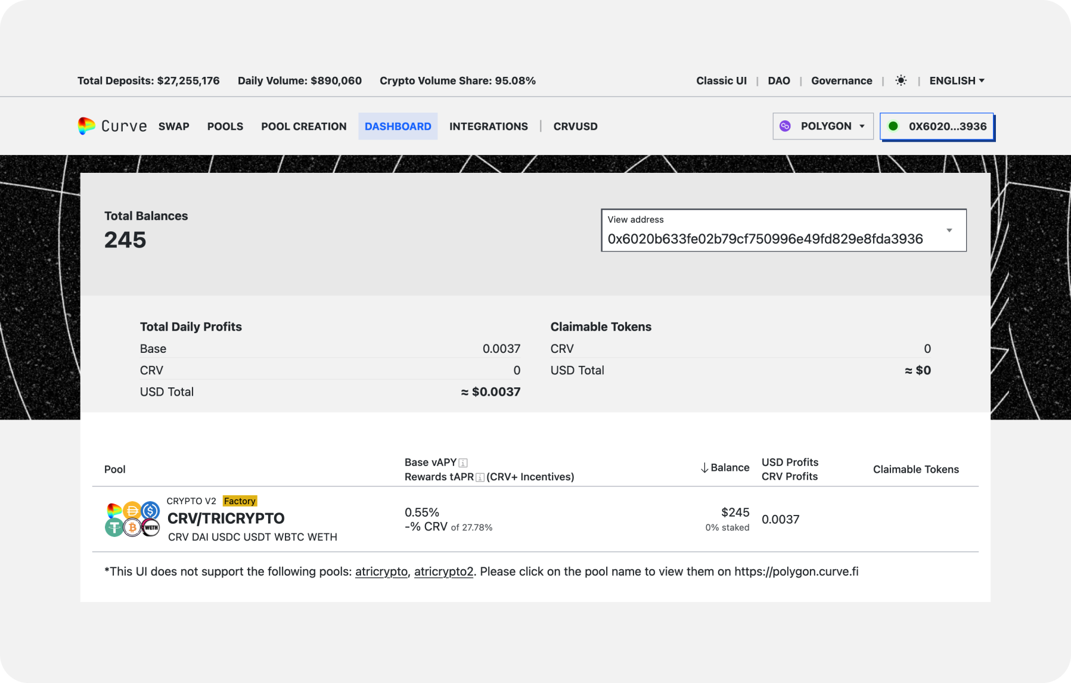1071x683 pixels.
Task: Sort by CRV Profits header
Action: tap(790, 477)
